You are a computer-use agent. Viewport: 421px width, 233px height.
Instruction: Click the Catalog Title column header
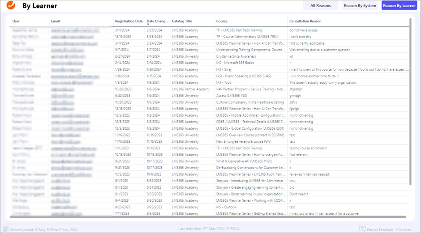tap(182, 21)
